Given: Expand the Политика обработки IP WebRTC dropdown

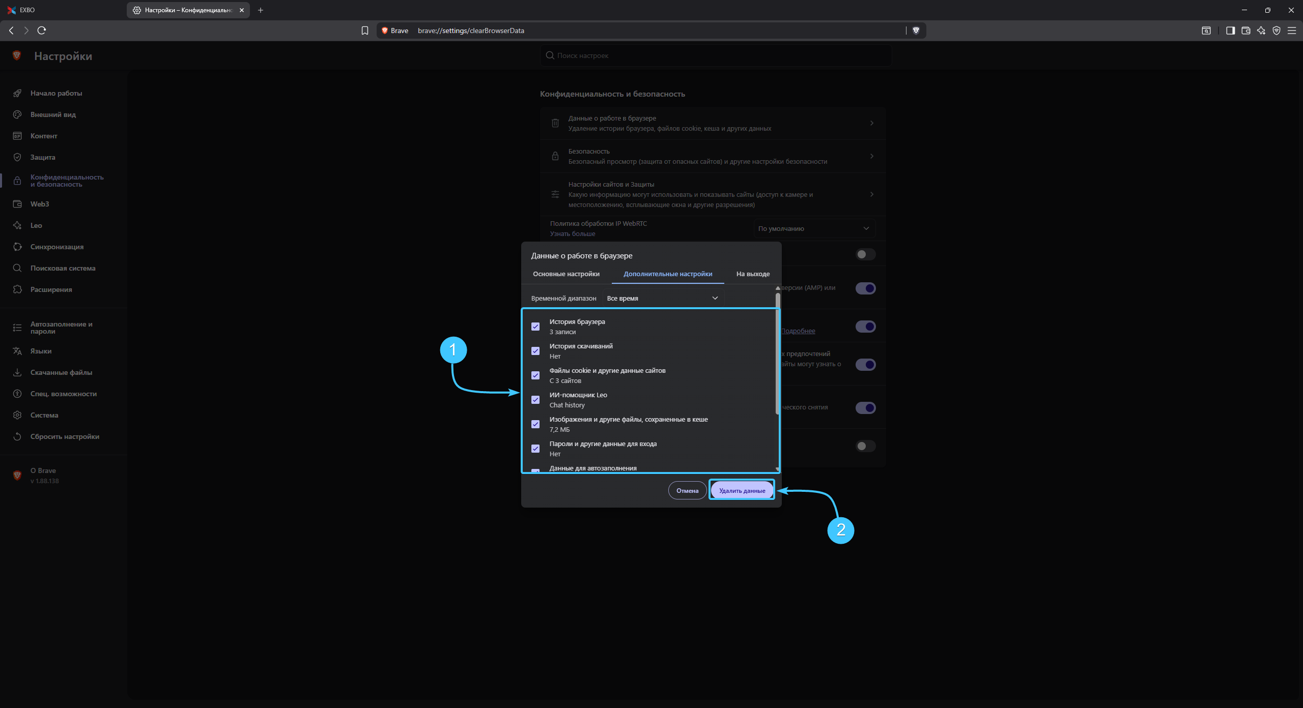Looking at the screenshot, I should (x=814, y=228).
